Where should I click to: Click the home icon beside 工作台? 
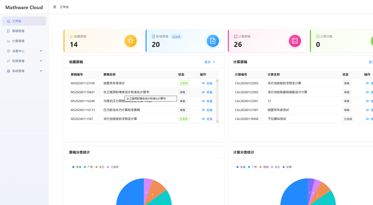click(x=9, y=21)
